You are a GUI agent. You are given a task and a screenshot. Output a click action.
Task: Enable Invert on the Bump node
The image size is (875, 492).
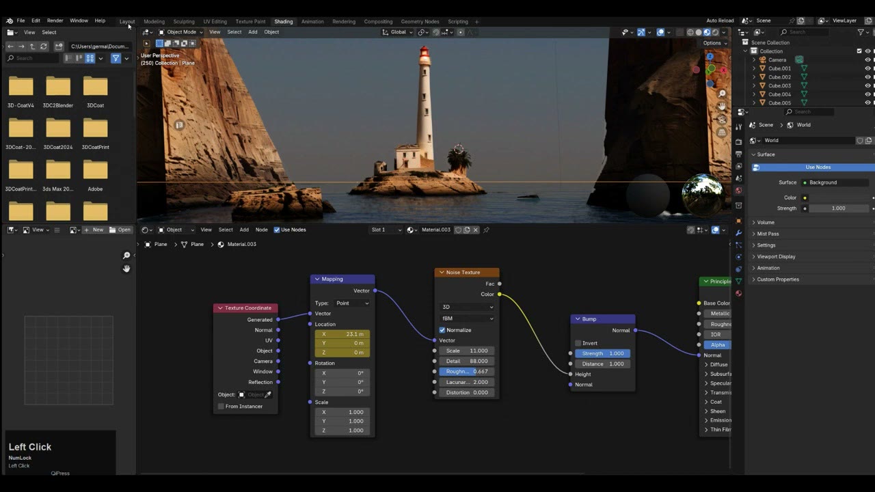click(x=578, y=343)
